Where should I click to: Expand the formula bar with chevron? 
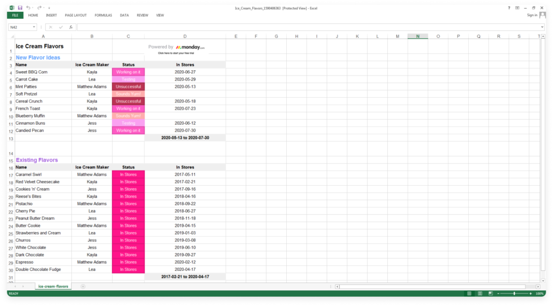tap(542, 27)
